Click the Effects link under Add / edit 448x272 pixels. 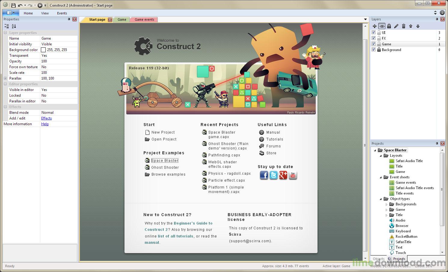click(46, 118)
